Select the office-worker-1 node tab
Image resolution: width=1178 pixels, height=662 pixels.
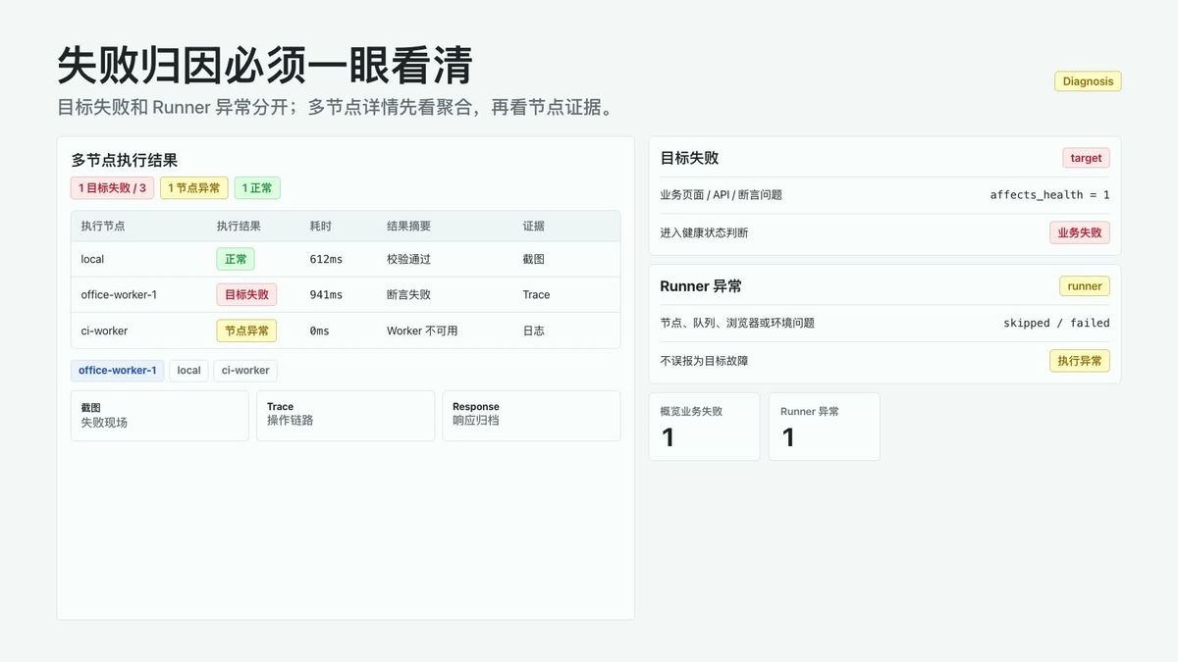tap(118, 371)
